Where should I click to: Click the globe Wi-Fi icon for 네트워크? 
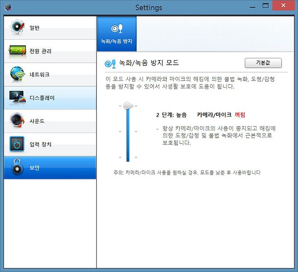tap(17, 74)
